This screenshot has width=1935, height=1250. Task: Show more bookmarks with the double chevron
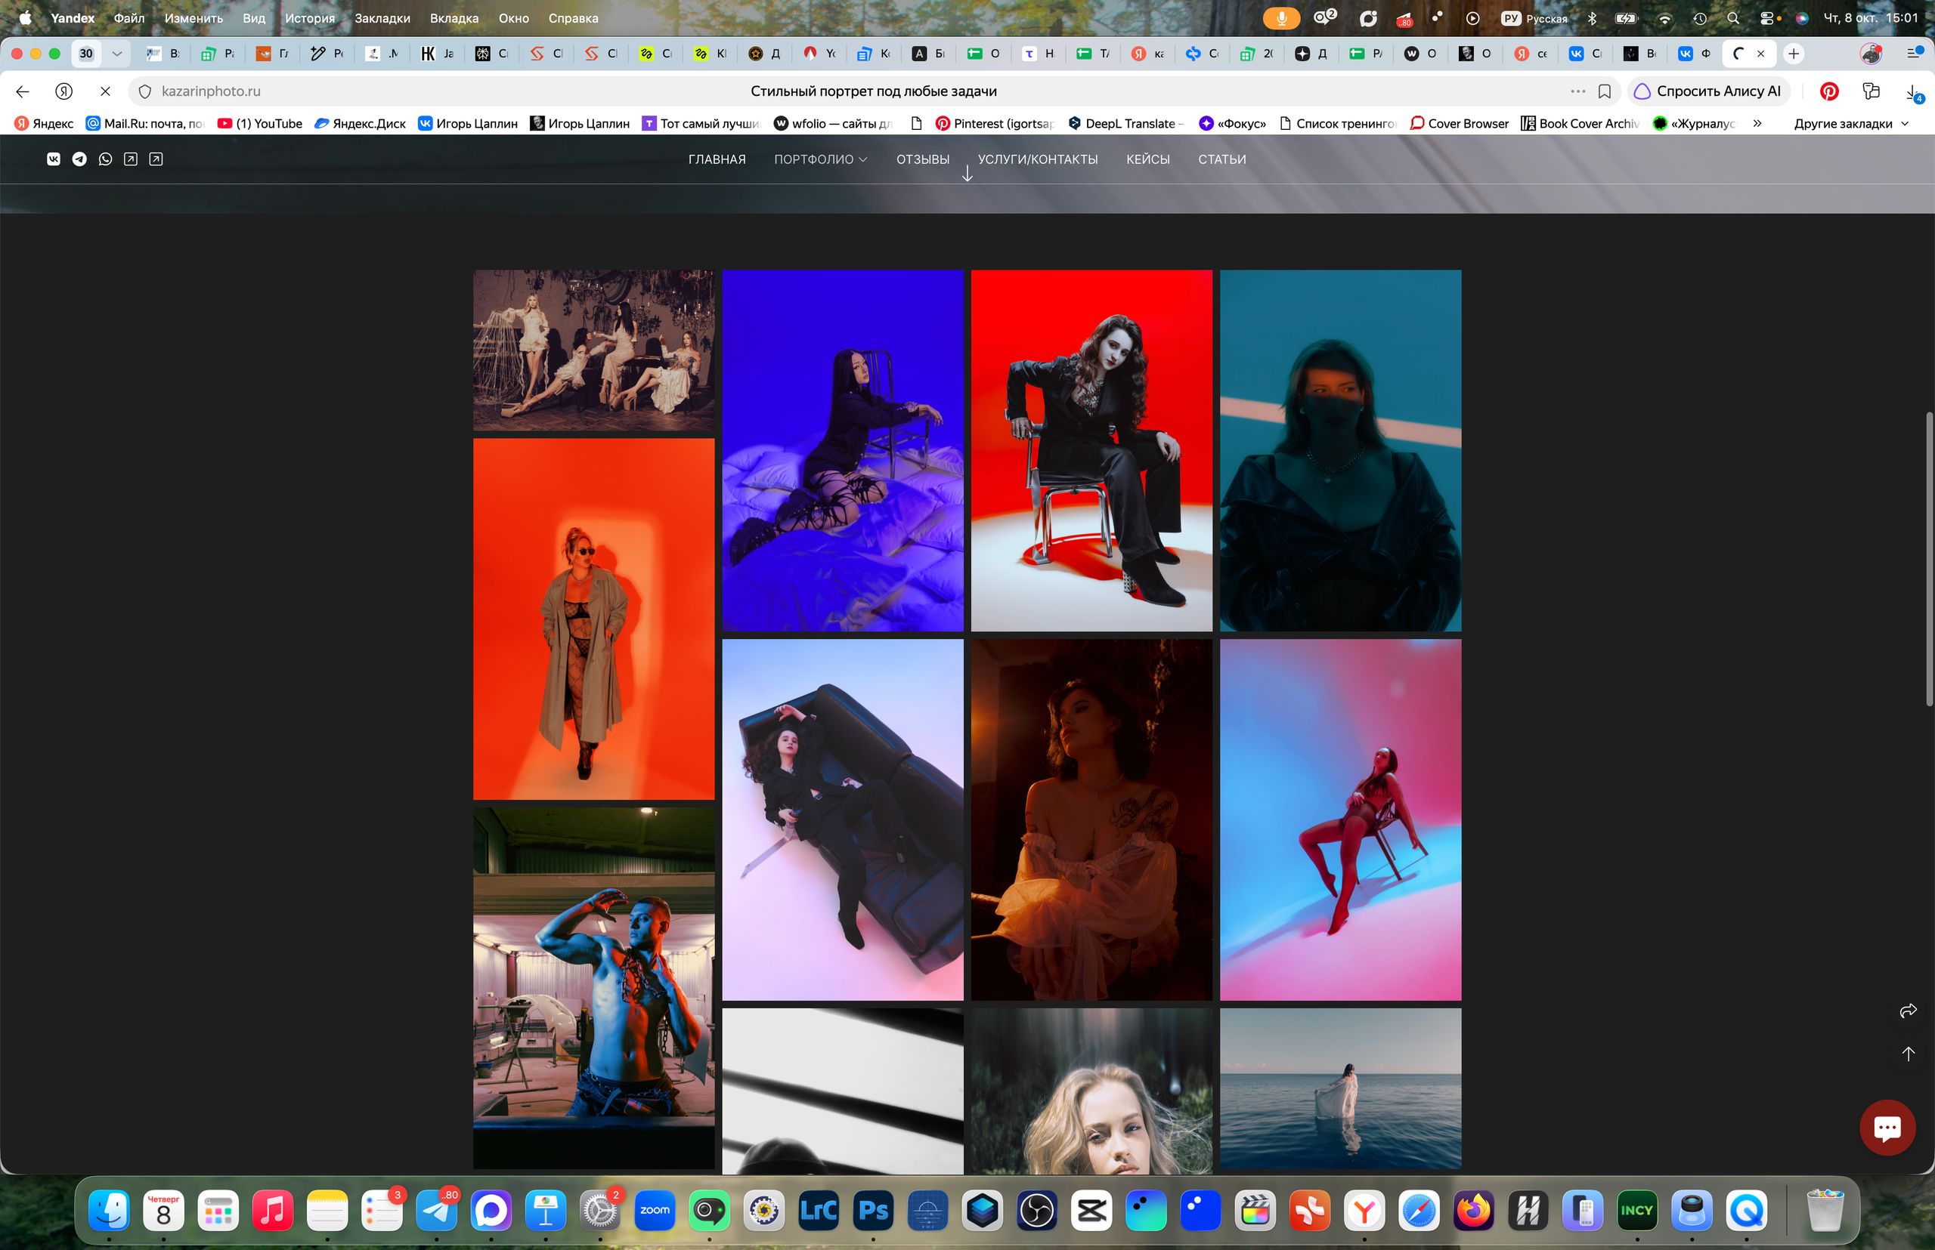coord(1757,123)
